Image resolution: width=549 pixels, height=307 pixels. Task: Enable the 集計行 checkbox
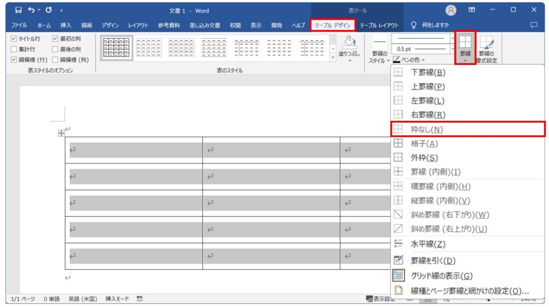pos(13,49)
